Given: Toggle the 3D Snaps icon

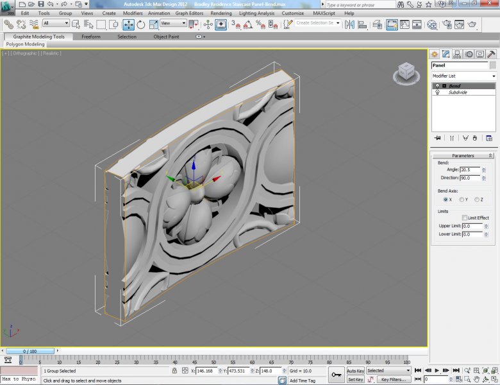Looking at the screenshot, I should [236, 24].
